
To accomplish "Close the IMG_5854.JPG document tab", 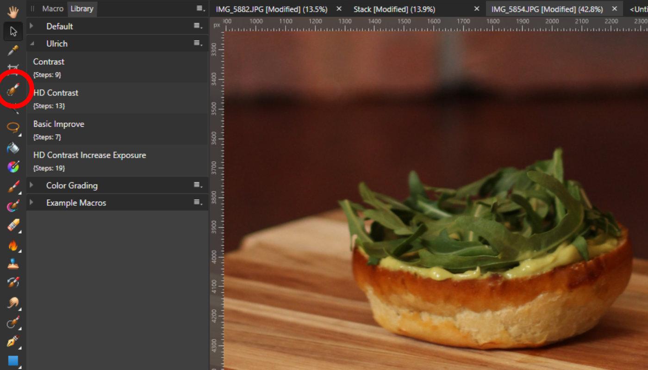I will point(615,9).
